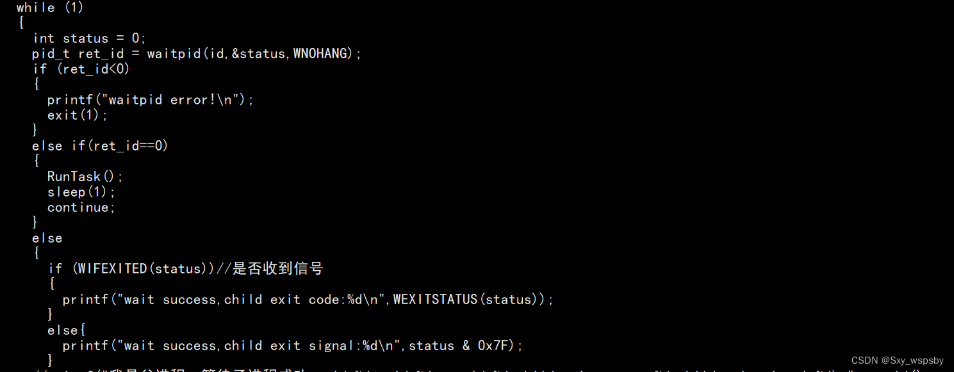Click the child exit signal printf line
This screenshot has height=372, width=954.
(x=293, y=346)
